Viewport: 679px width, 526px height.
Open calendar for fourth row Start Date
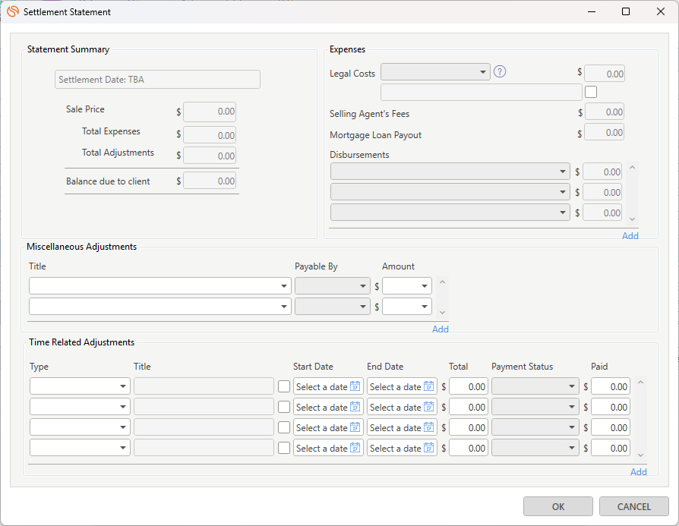(x=355, y=448)
